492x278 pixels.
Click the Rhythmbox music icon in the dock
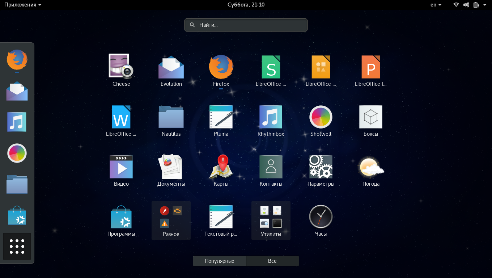pyautogui.click(x=17, y=122)
